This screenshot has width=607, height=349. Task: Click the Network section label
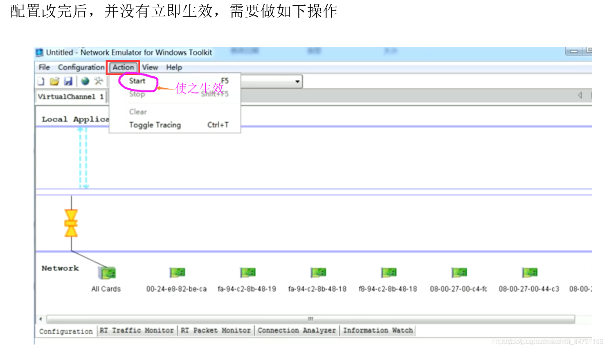(x=60, y=268)
